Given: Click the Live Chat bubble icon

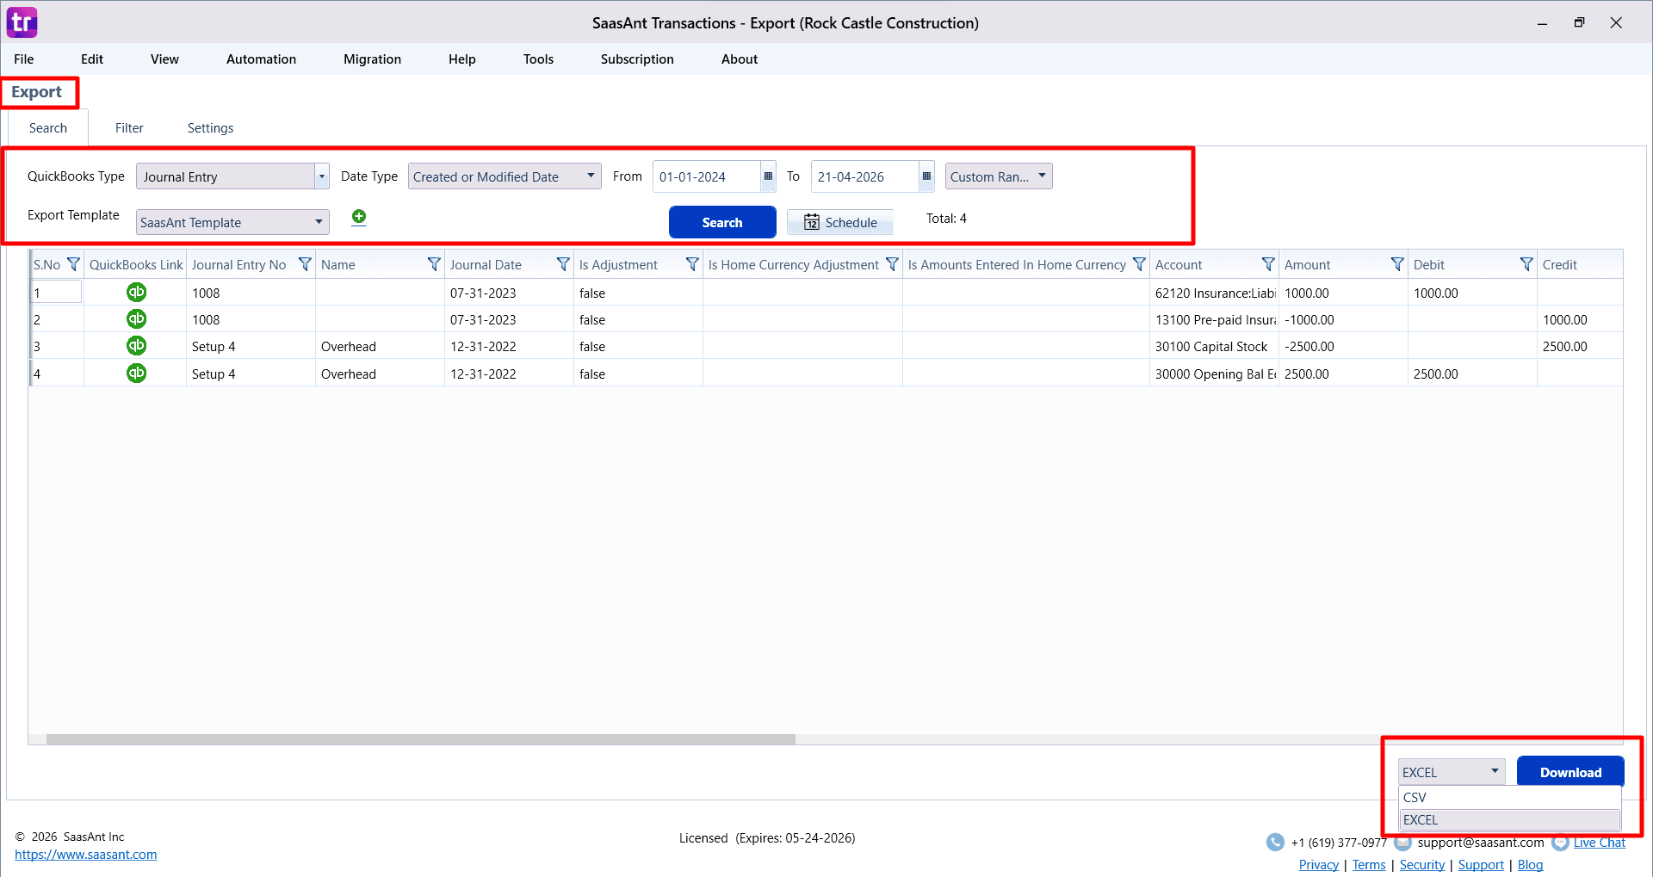Looking at the screenshot, I should pyautogui.click(x=1560, y=843).
